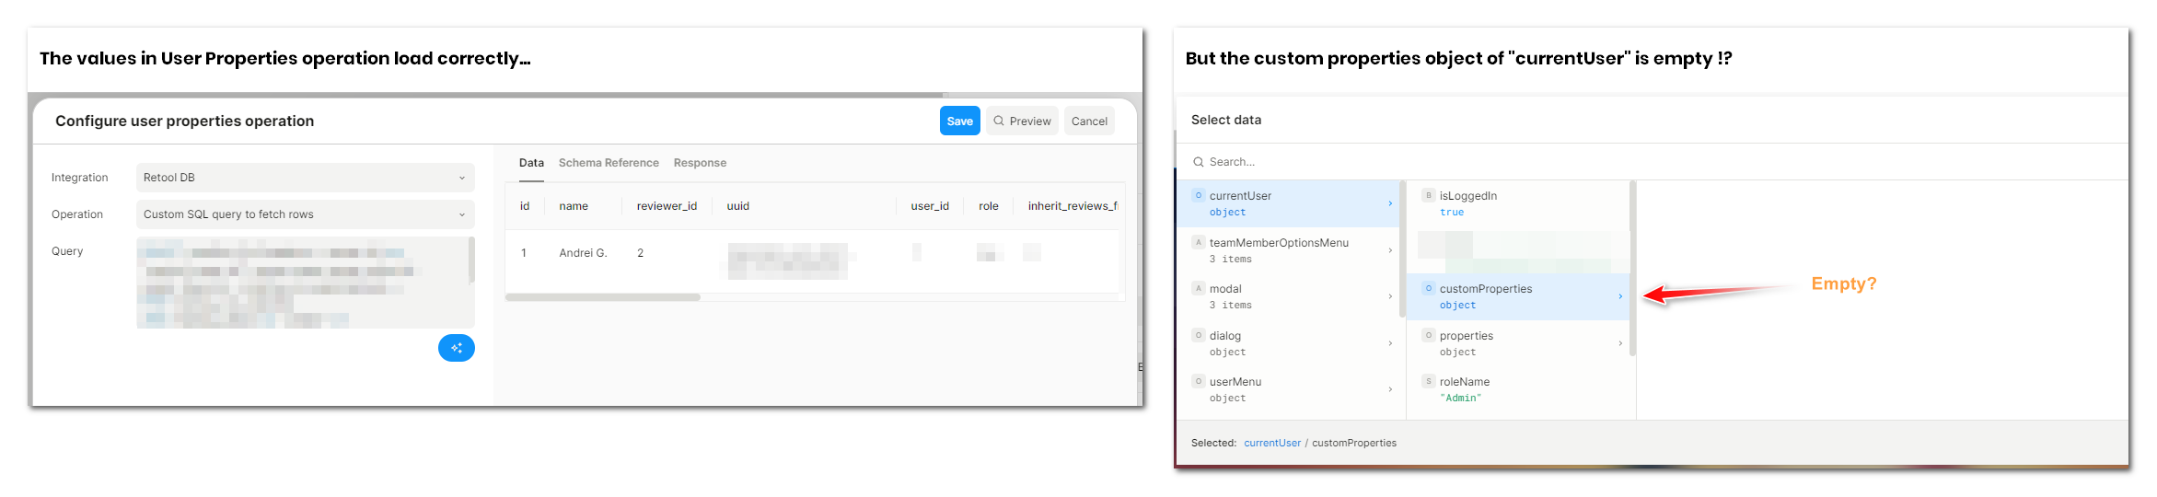Click the search magnifier icon in Select data
Screen dimensions: 2157x497
click(1198, 162)
